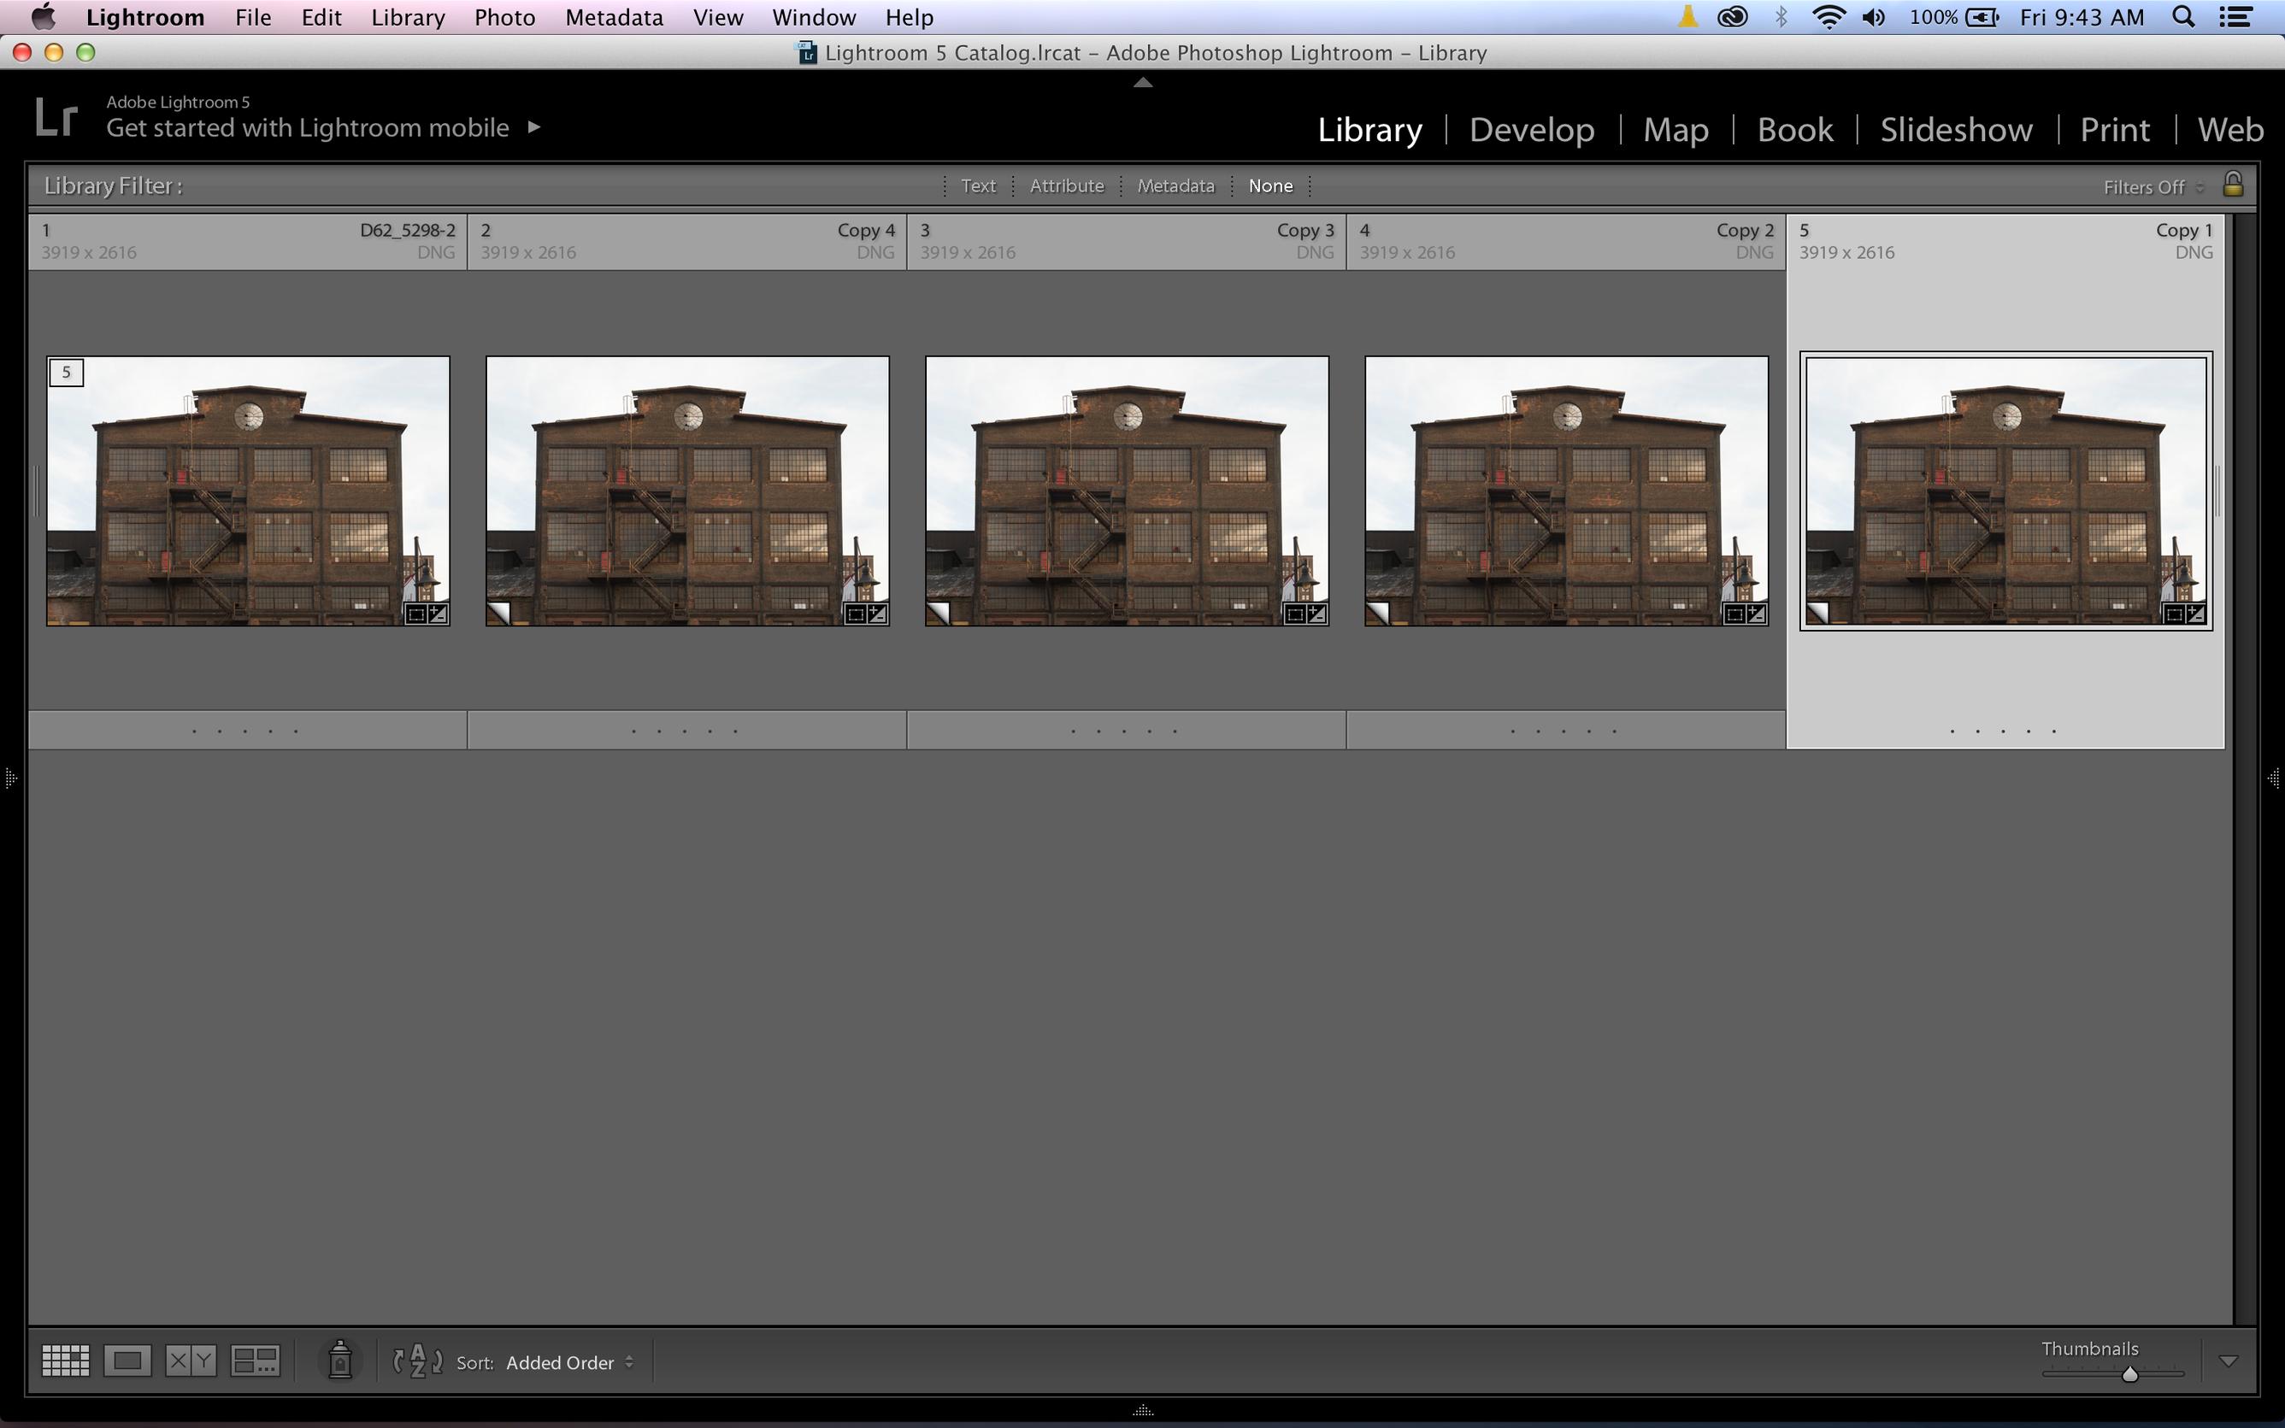Switch to Grid view
The width and height of the screenshot is (2285, 1428).
65,1361
